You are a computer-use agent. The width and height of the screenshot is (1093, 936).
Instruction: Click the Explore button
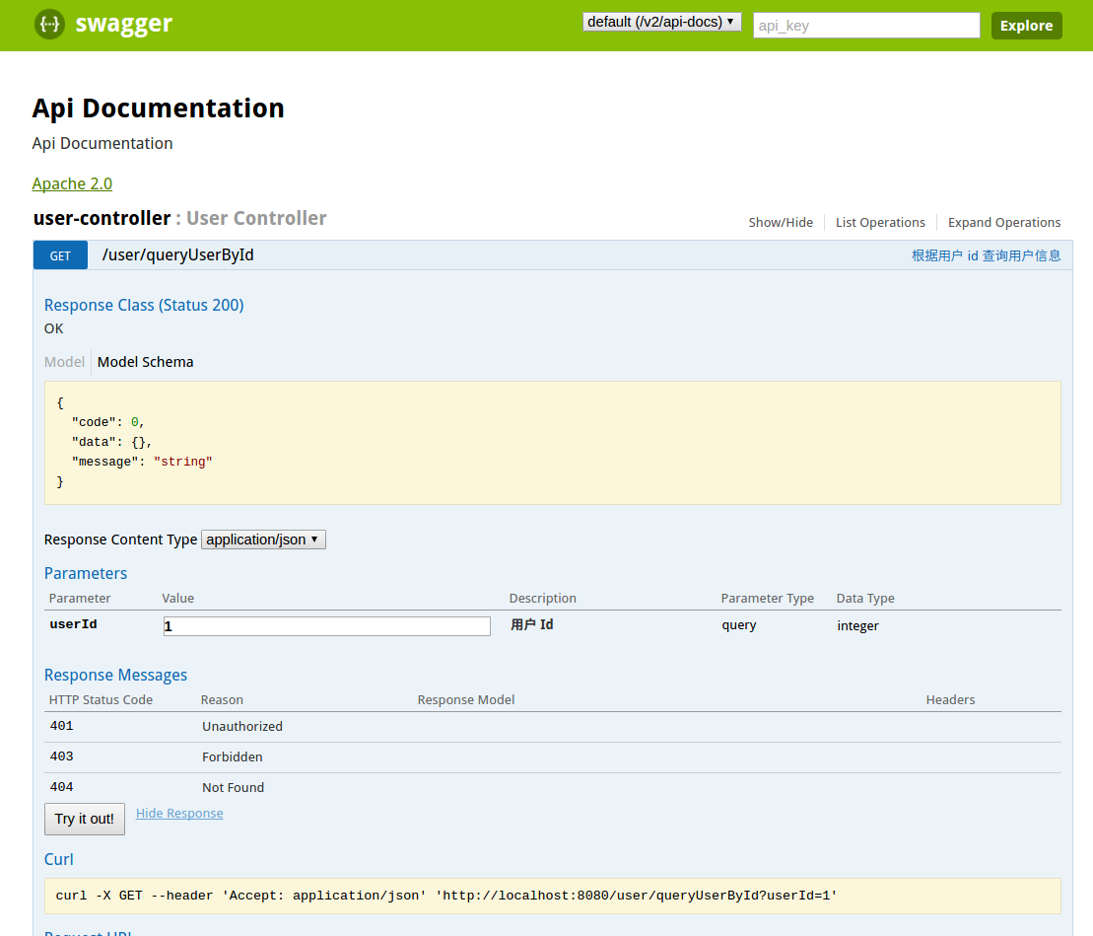[x=1026, y=26]
